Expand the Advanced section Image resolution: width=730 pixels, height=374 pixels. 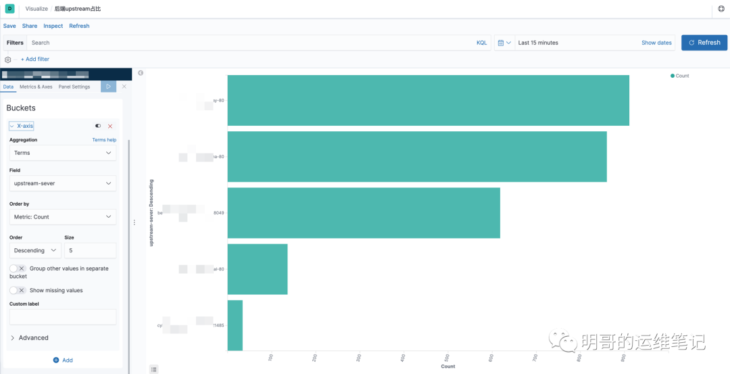coord(29,337)
